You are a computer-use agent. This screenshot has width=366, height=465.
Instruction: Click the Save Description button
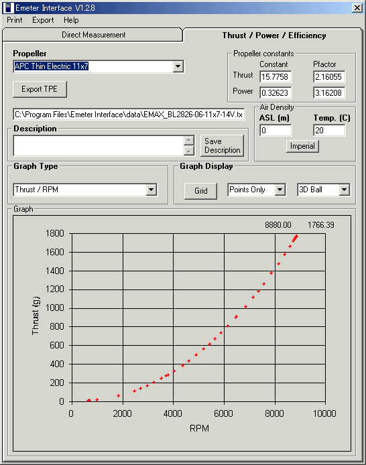(222, 145)
